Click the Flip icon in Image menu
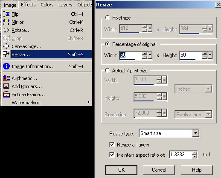Viewport: 221px width, 178px height. pos(6,14)
